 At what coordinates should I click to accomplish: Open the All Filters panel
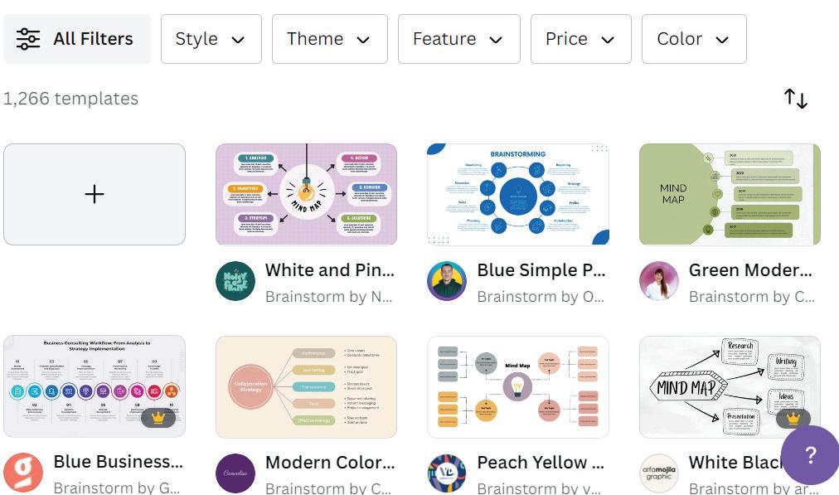click(x=76, y=39)
